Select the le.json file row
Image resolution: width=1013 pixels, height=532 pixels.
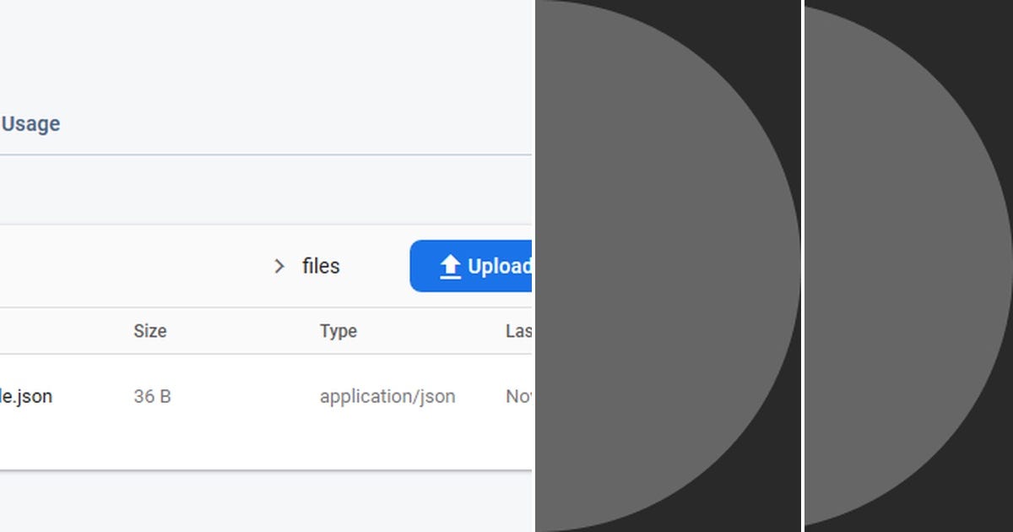[253, 396]
